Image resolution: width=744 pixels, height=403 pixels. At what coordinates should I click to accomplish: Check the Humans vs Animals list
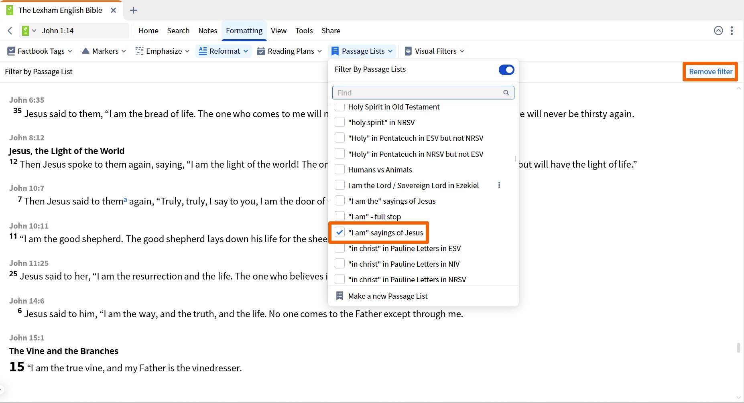click(339, 169)
